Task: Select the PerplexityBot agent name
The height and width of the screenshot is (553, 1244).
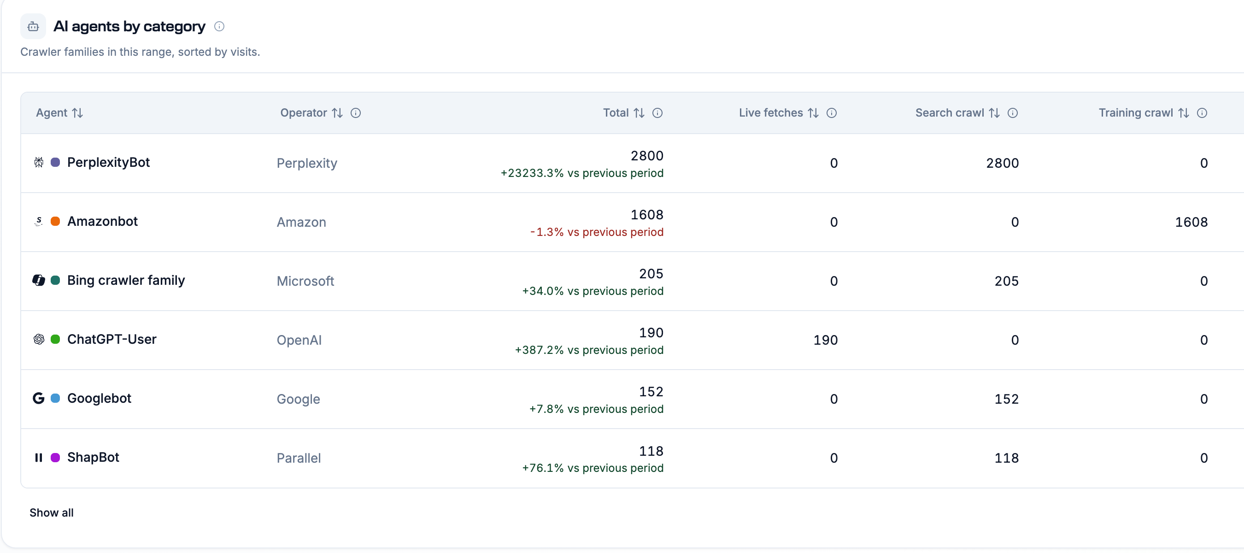Action: 108,162
